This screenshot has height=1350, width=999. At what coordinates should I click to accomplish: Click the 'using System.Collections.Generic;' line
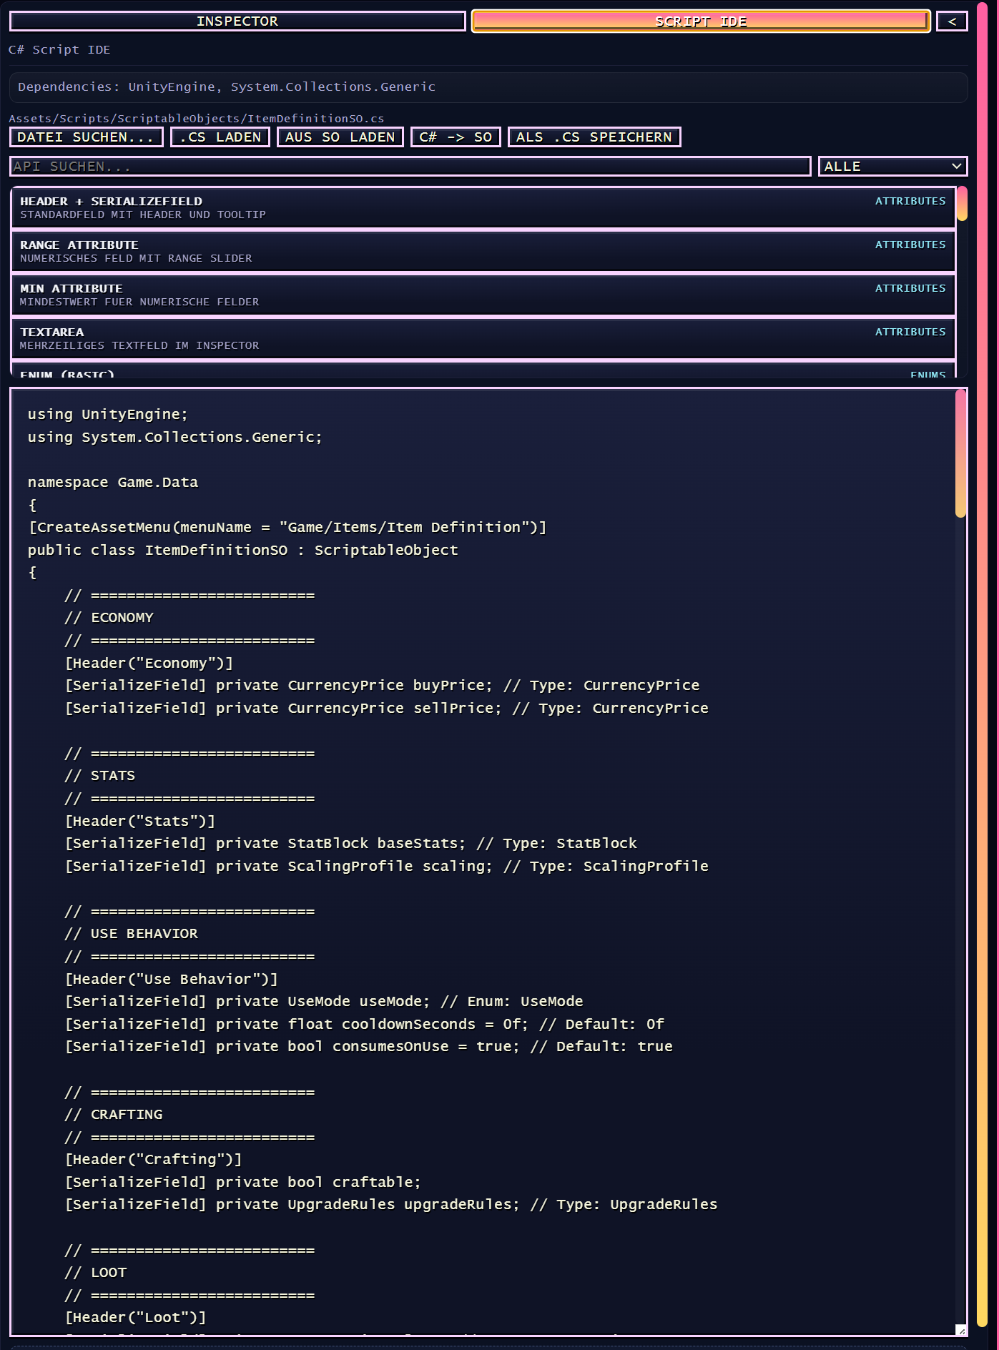click(x=175, y=438)
